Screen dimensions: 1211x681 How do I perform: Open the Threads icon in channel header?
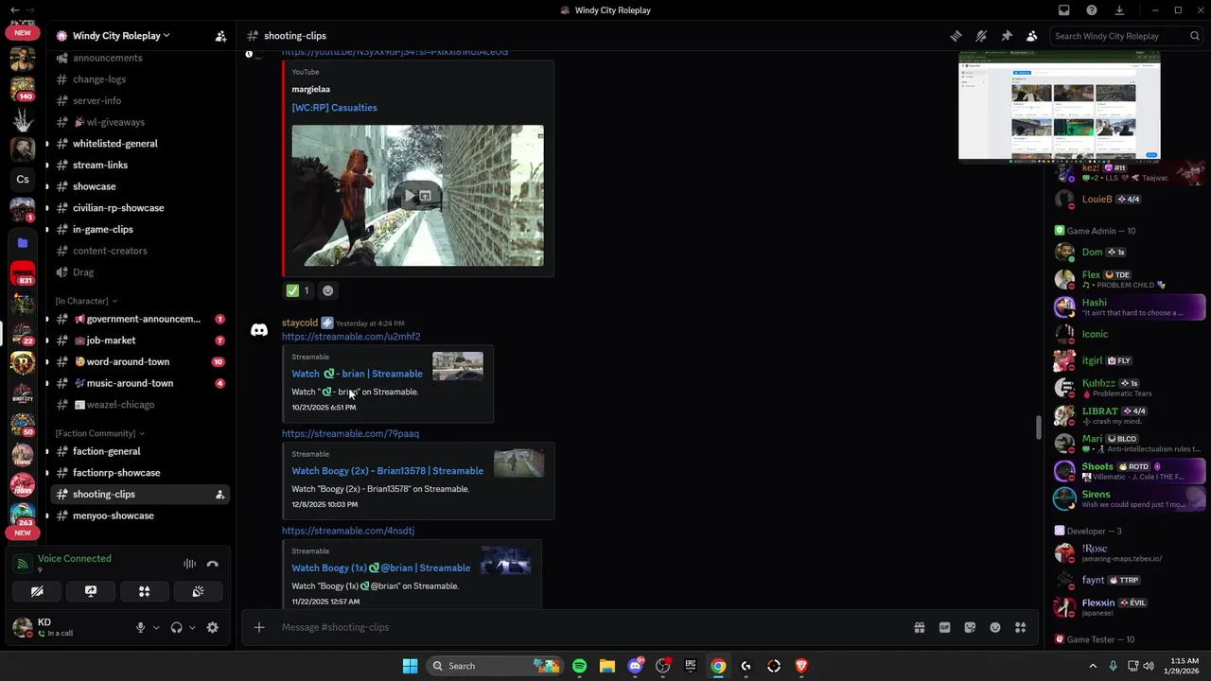coord(957,36)
